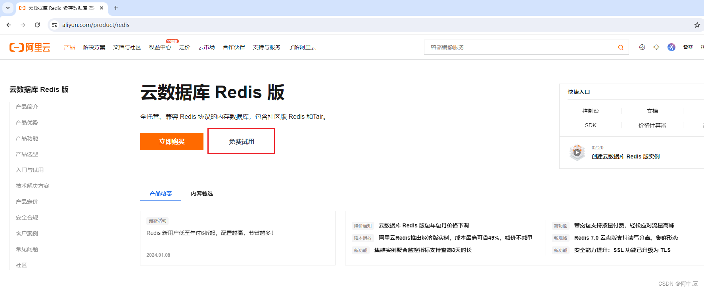Click the 免费试用 button
This screenshot has height=290, width=704.
point(242,141)
